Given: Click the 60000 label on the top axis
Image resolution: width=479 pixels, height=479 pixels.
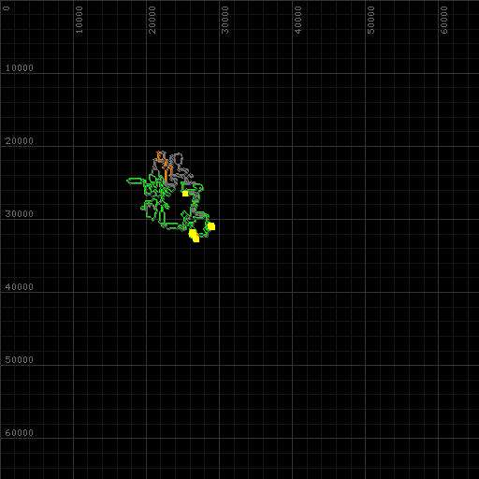Looking at the screenshot, I should pyautogui.click(x=443, y=20).
